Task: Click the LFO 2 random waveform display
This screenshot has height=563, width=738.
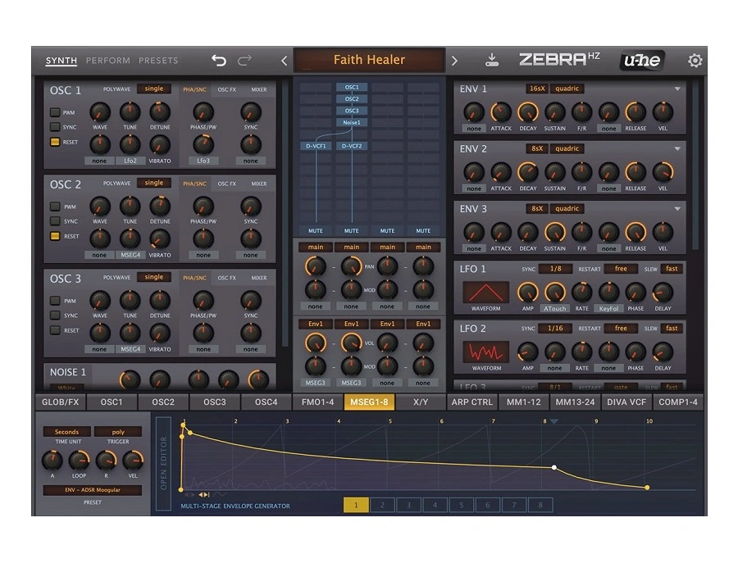Action: pos(486,352)
